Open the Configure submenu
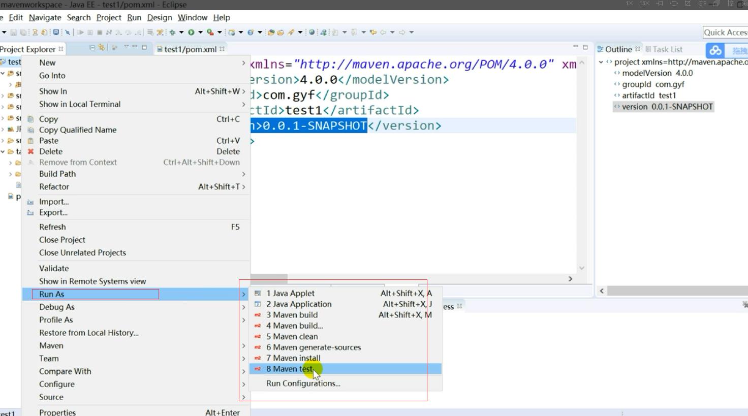This screenshot has width=748, height=416. coord(136,385)
